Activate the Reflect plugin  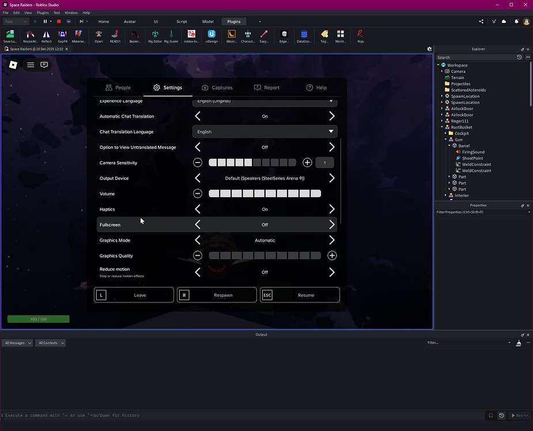(x=47, y=36)
